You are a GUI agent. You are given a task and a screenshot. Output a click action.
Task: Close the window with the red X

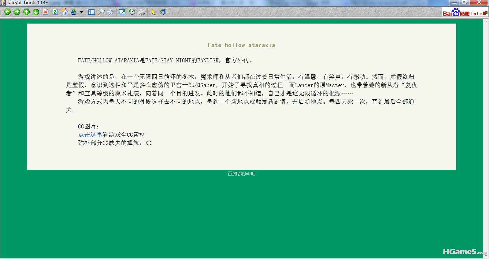(479, 2)
